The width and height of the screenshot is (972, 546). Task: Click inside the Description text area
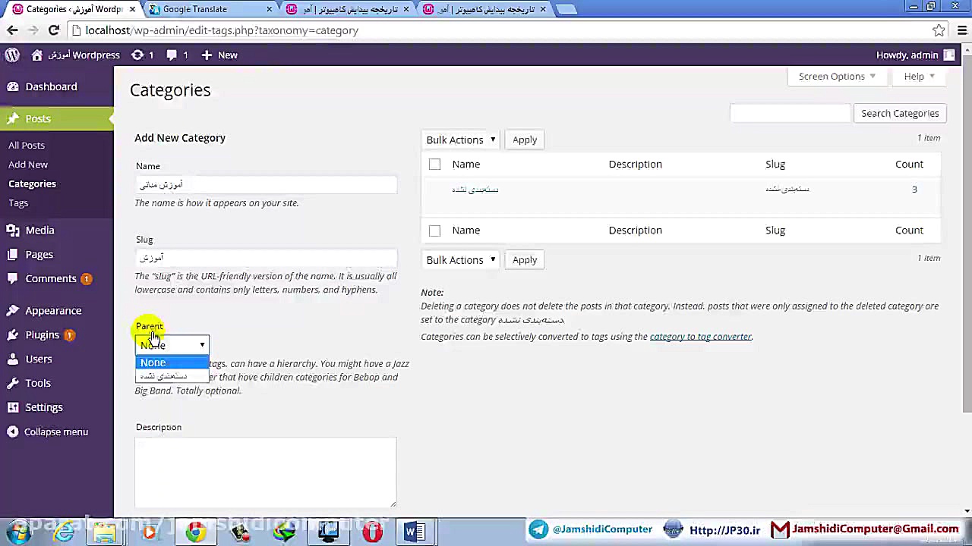pyautogui.click(x=265, y=470)
